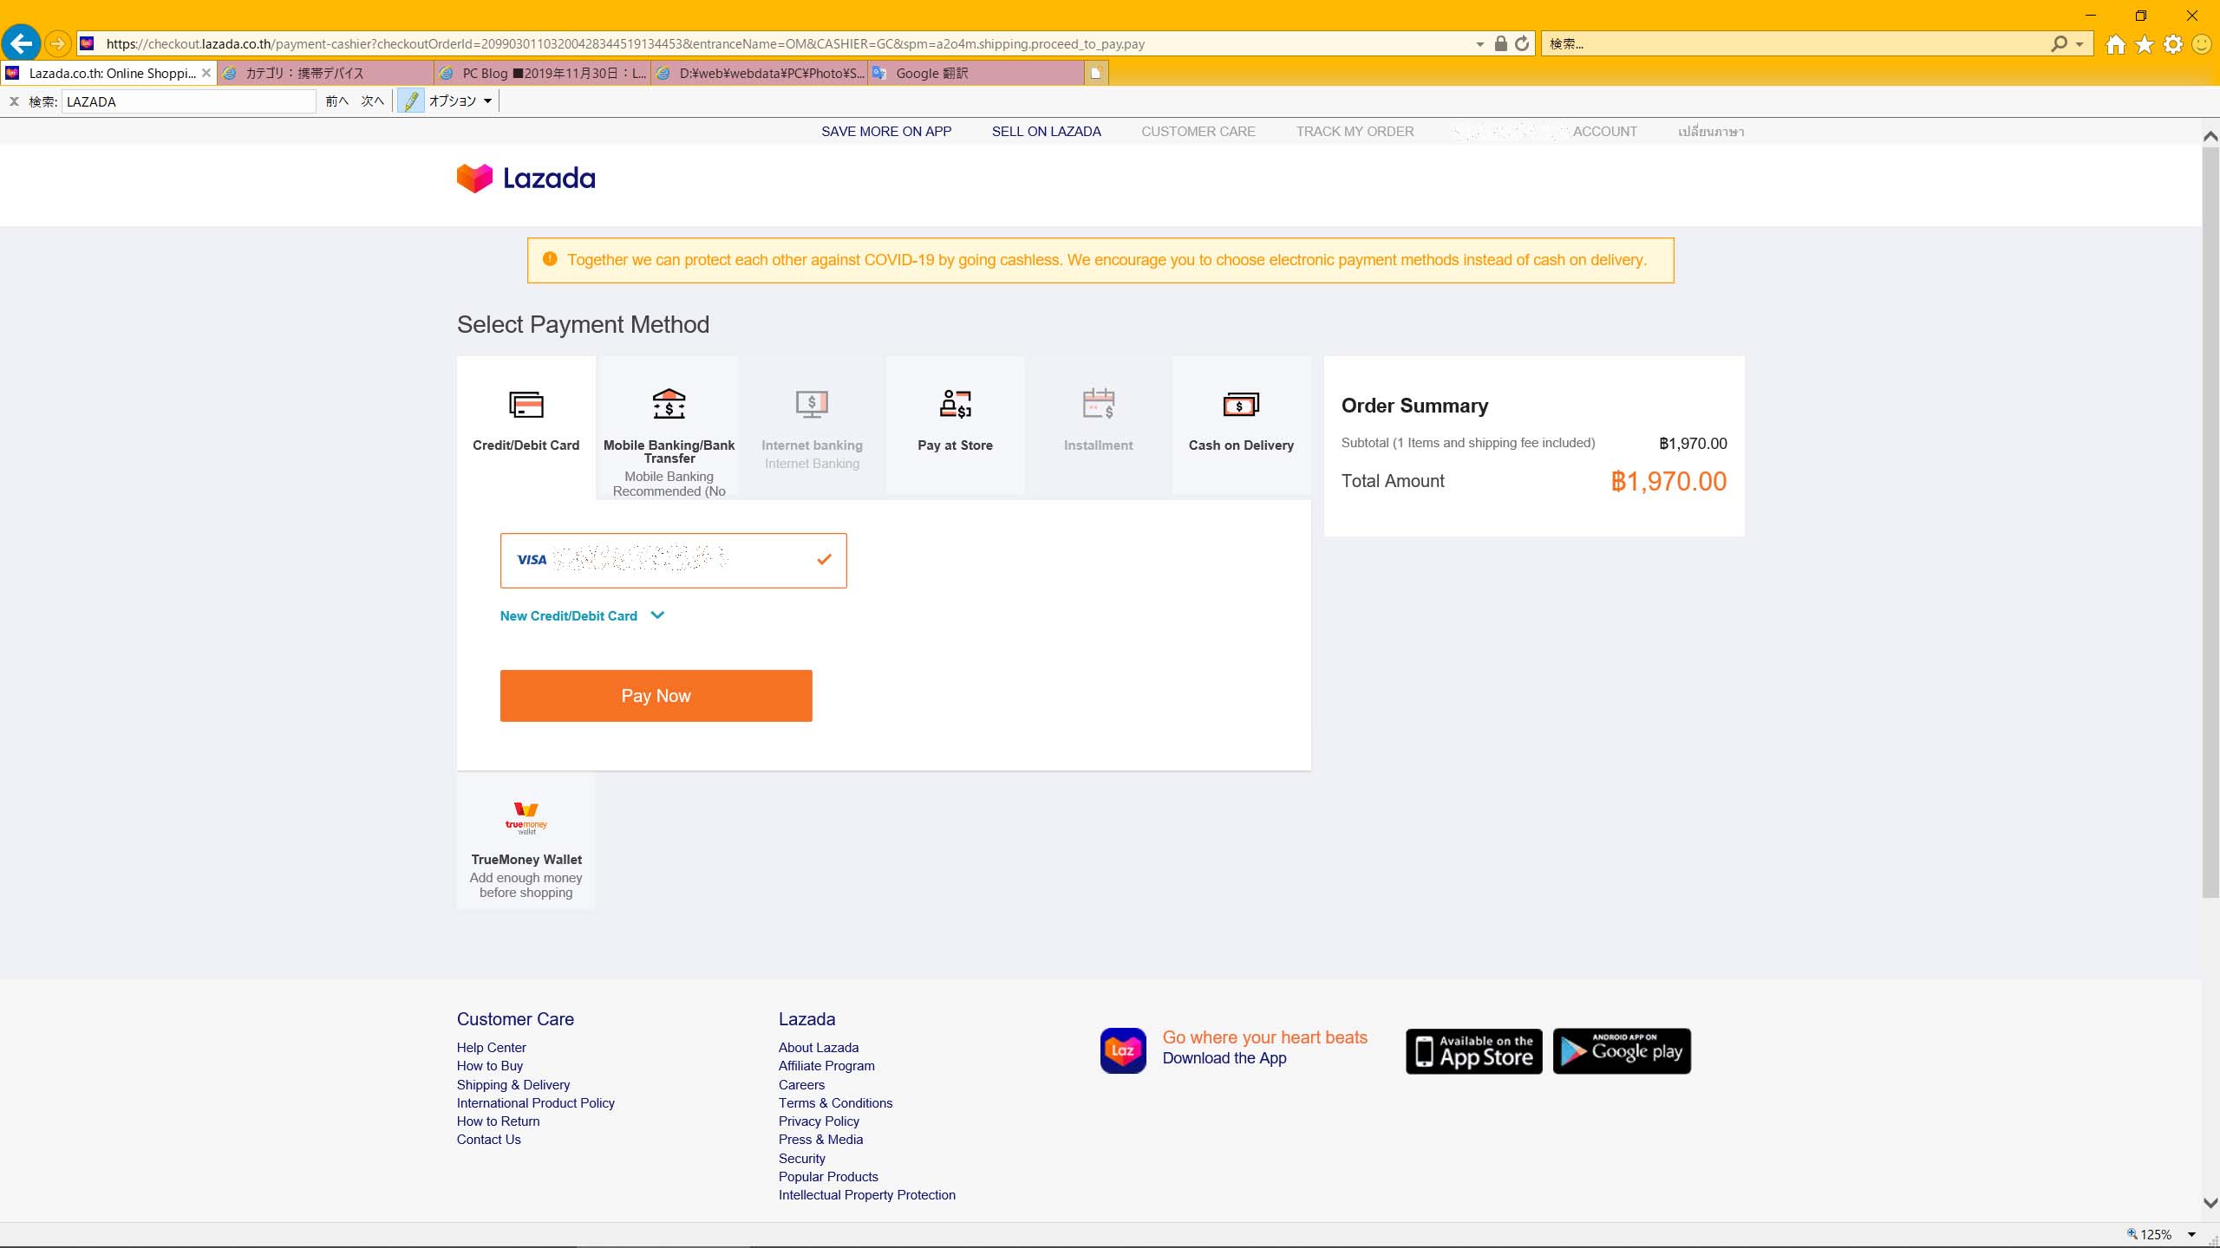Click 次へ next find button
This screenshot has height=1248, width=2220.
point(373,101)
